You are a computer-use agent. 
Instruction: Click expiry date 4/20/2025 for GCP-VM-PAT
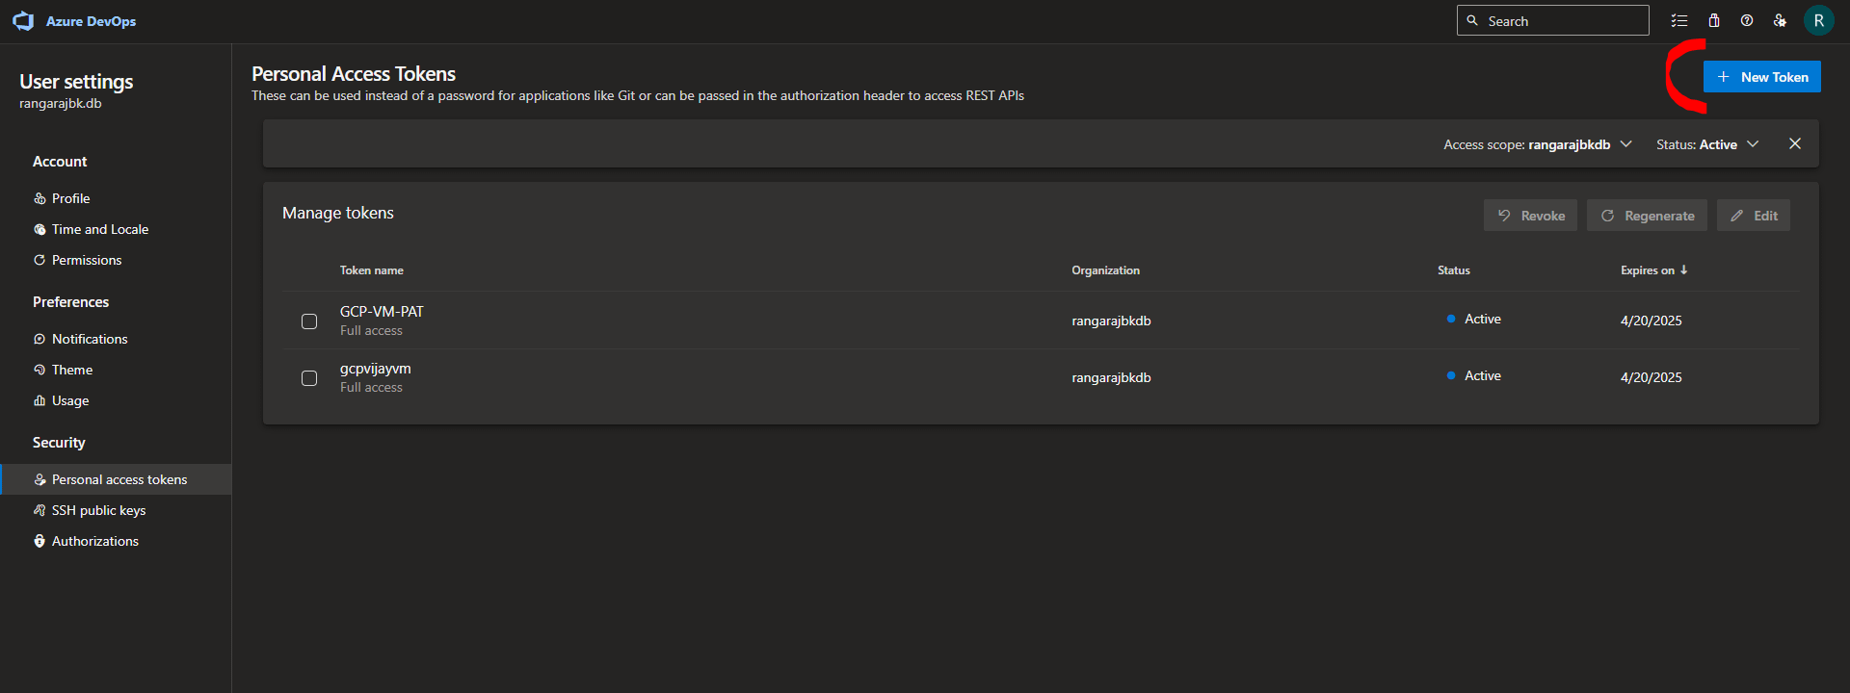(1651, 321)
